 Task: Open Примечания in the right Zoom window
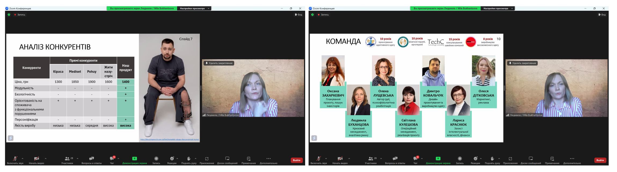tap(552, 160)
